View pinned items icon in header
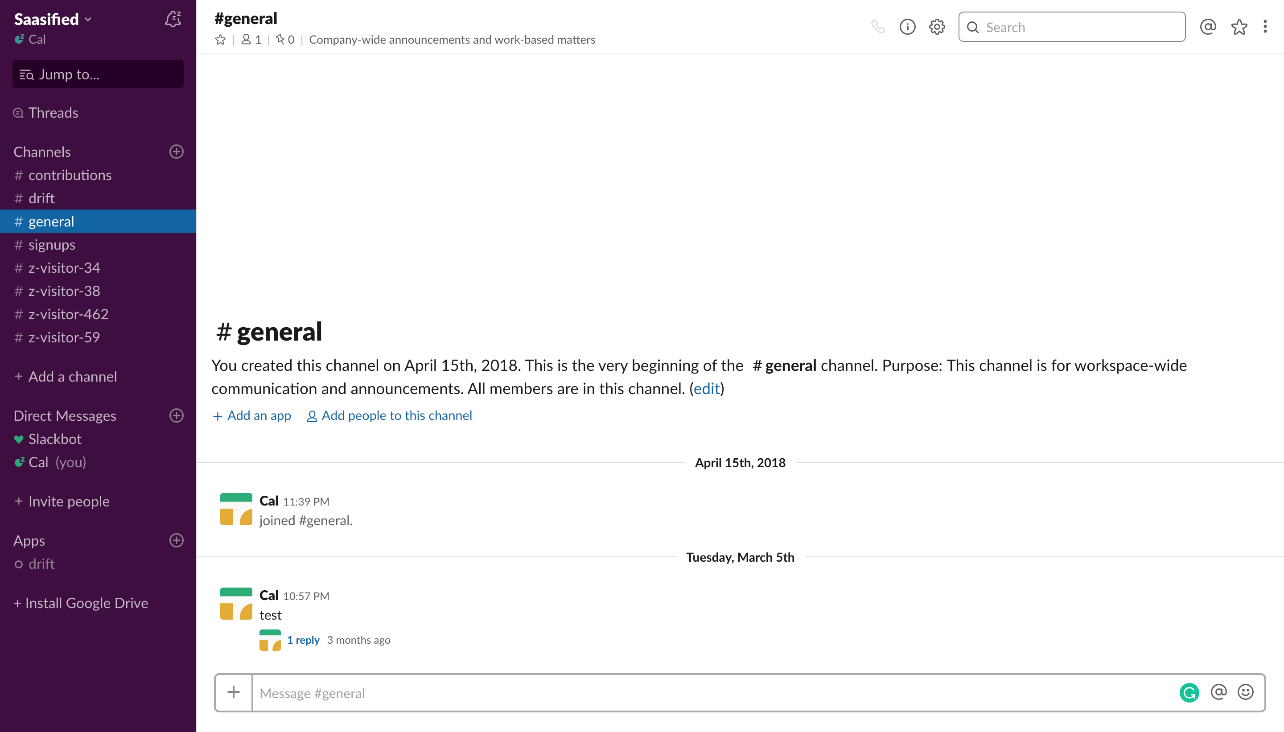 285,40
